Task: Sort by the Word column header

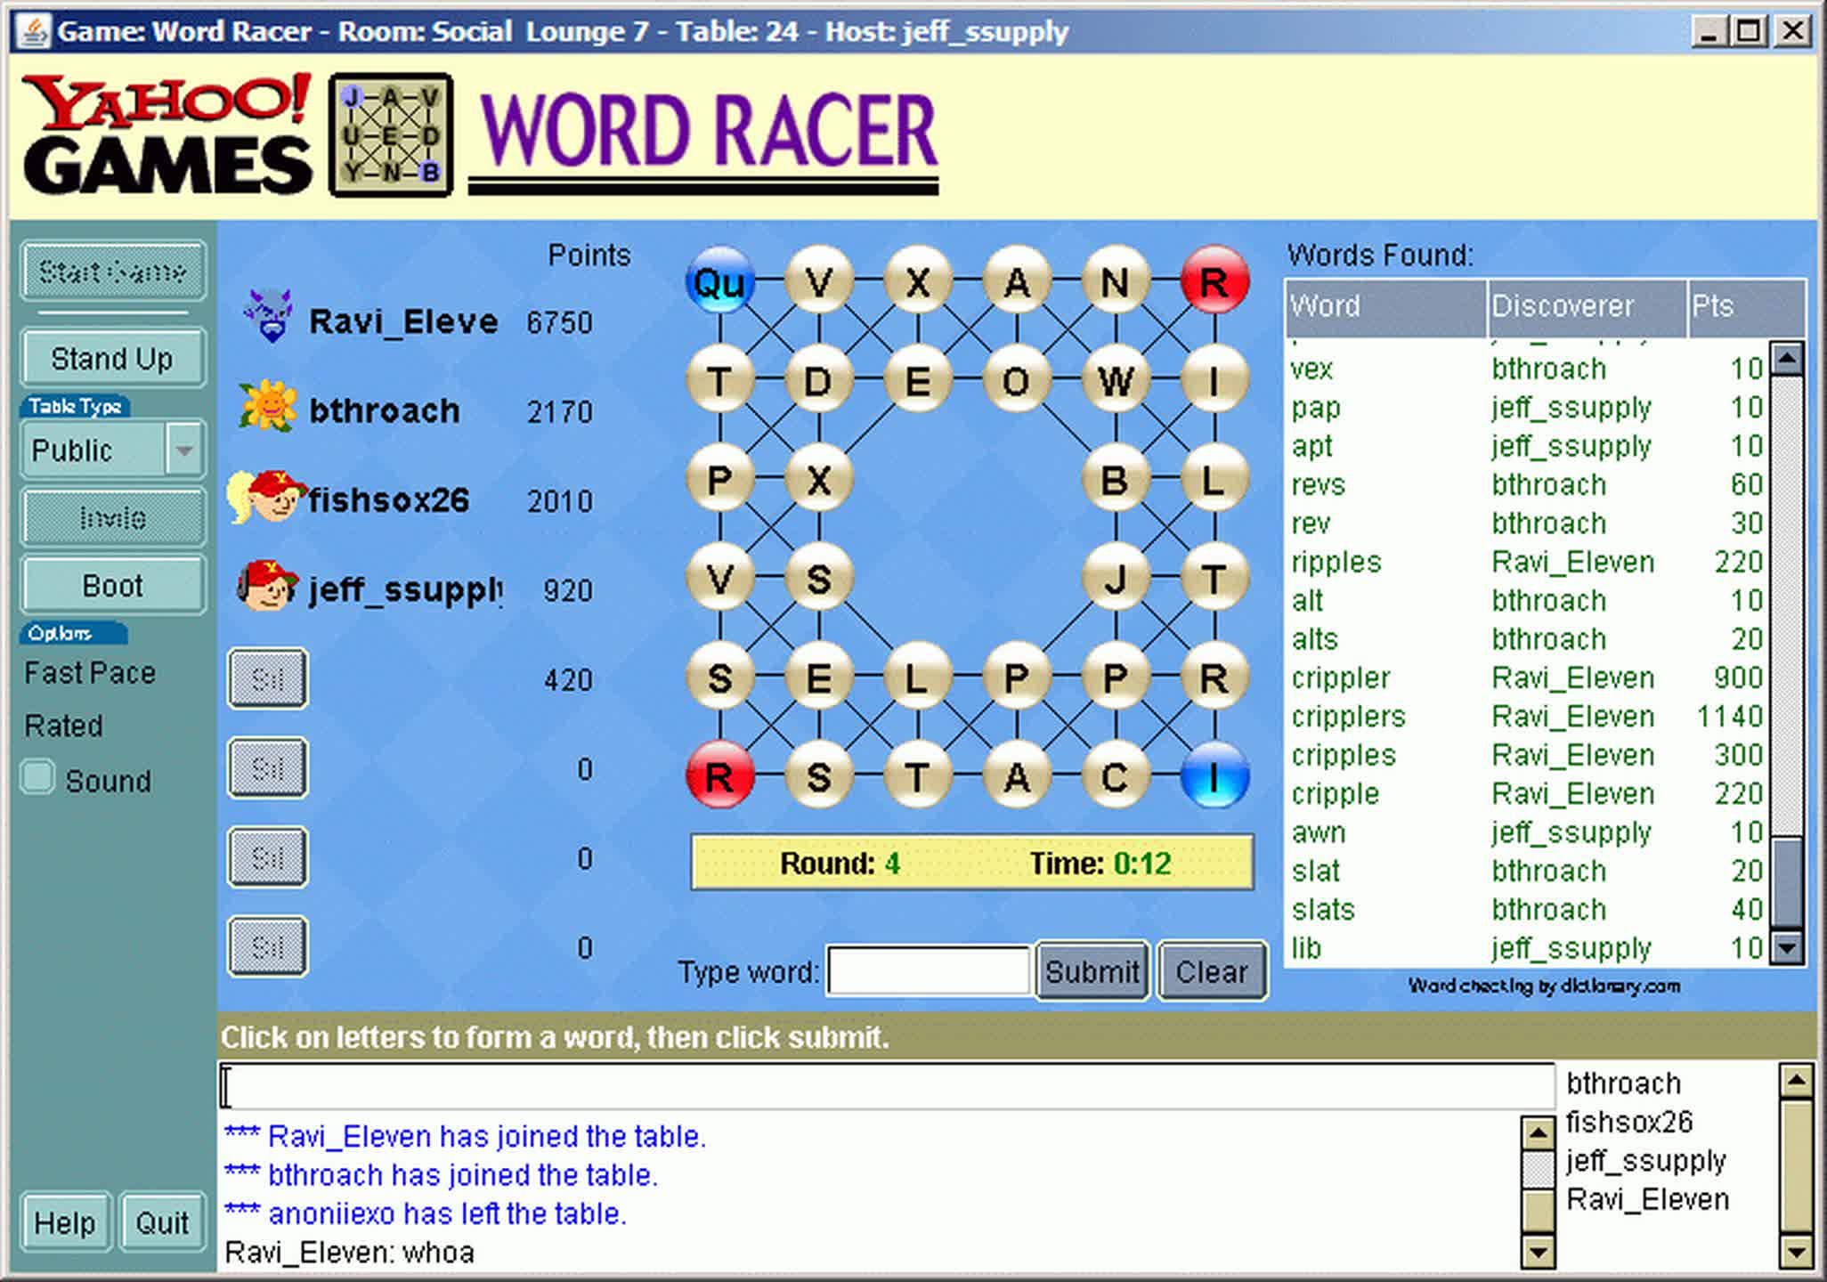Action: coord(1384,306)
